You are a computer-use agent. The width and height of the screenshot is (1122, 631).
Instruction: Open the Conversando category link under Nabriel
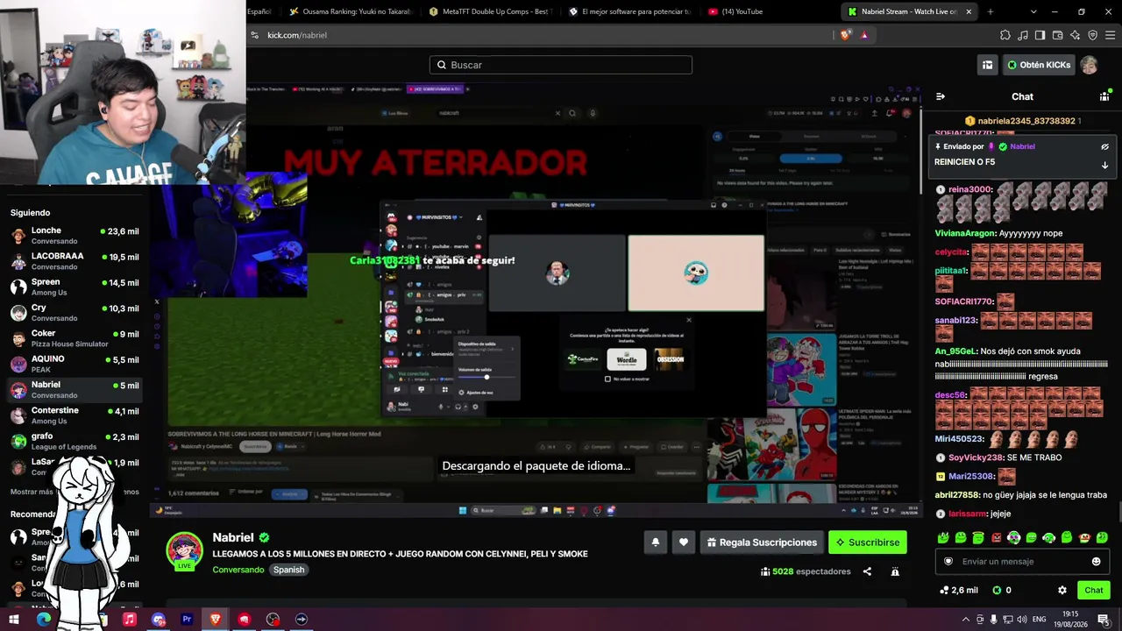click(x=238, y=570)
